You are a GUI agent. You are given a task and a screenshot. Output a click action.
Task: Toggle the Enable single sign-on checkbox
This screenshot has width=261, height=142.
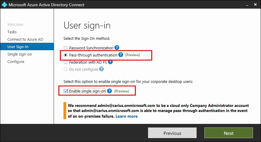point(66,91)
